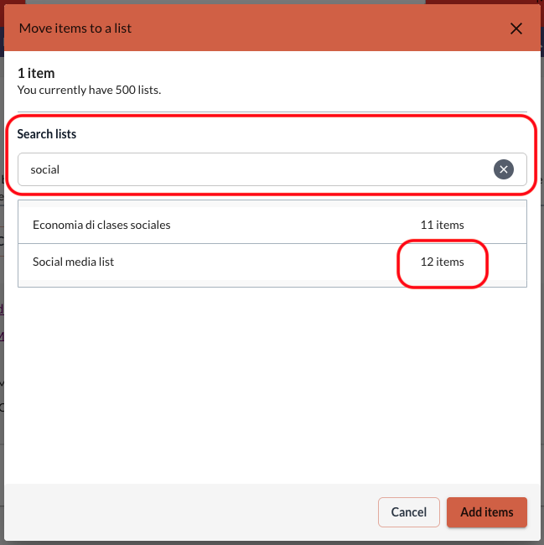Viewport: 544px width, 545px height.
Task: Click the 1 item heading
Action: tap(36, 73)
